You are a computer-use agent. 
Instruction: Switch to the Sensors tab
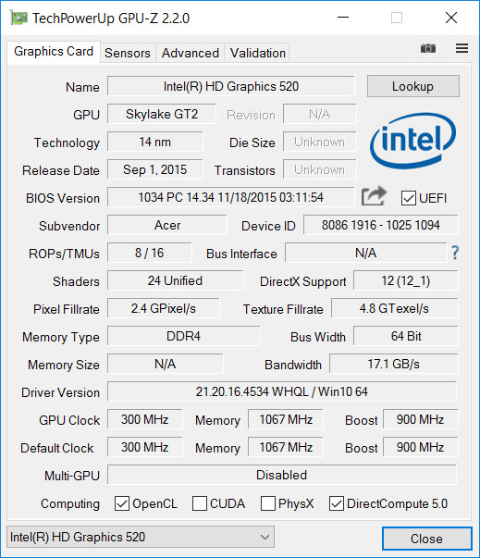coord(128,53)
